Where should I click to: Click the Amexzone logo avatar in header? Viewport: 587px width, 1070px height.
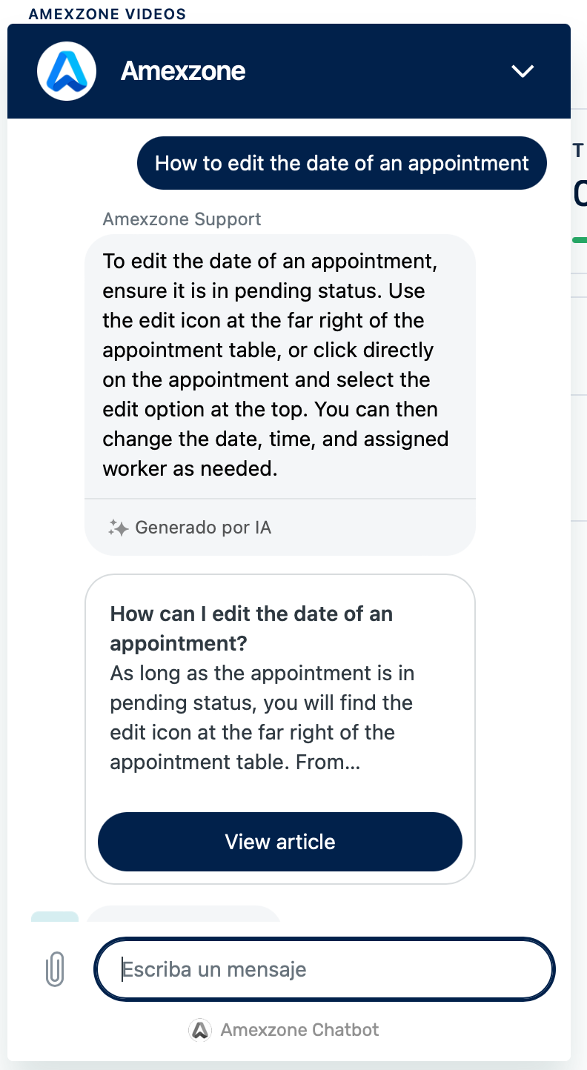click(x=67, y=71)
